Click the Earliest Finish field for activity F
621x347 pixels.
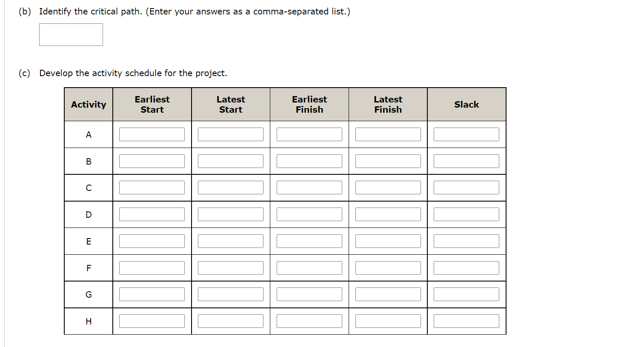309,267
